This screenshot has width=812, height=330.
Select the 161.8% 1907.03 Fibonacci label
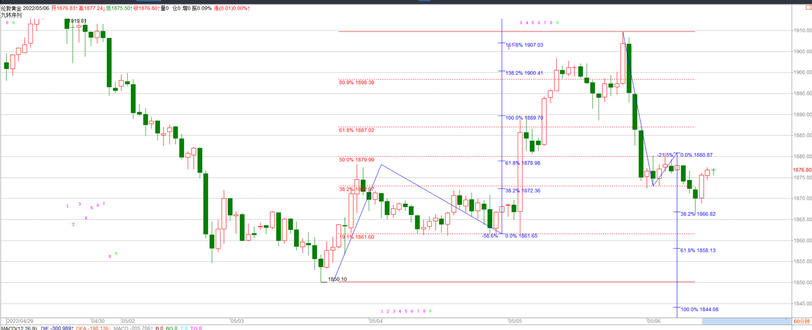coord(524,45)
